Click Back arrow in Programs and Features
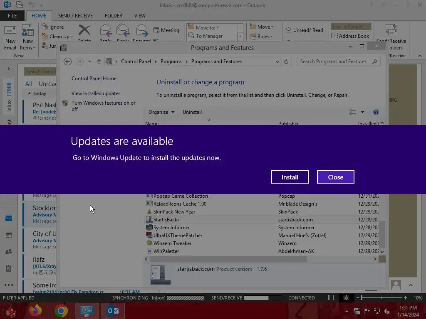Image resolution: width=426 pixels, height=319 pixels. pos(68,61)
